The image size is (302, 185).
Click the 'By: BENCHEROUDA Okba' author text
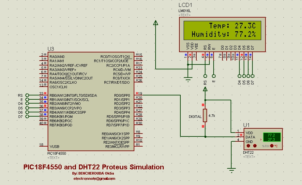[x=93, y=173]
